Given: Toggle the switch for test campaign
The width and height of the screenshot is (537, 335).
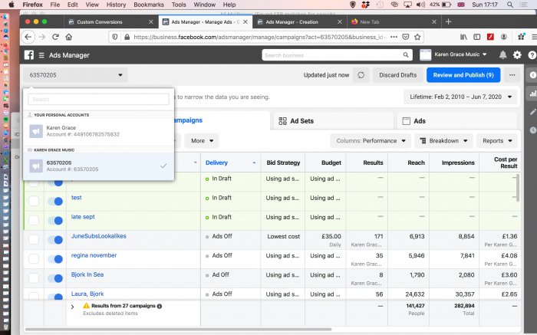Looking at the screenshot, I should point(55,202).
